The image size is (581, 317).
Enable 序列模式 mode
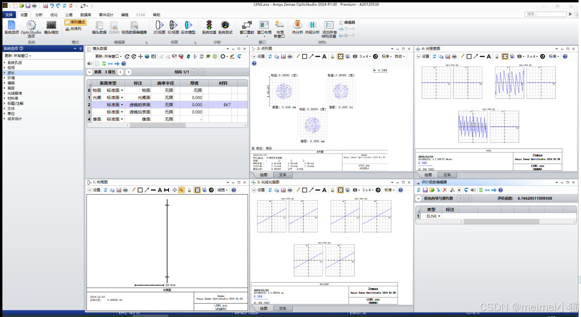pyautogui.click(x=75, y=22)
